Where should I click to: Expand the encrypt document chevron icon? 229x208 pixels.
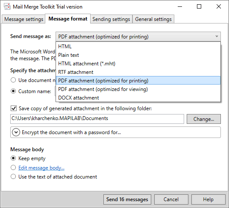pyautogui.click(x=16, y=132)
